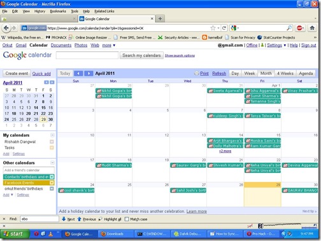Click the Adblock stop-sign icon

[x=299, y=28]
